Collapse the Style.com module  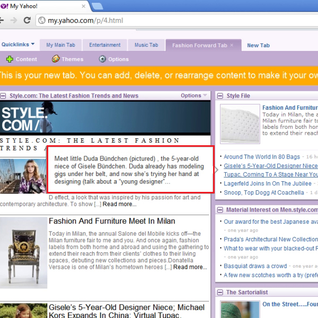coord(3,96)
